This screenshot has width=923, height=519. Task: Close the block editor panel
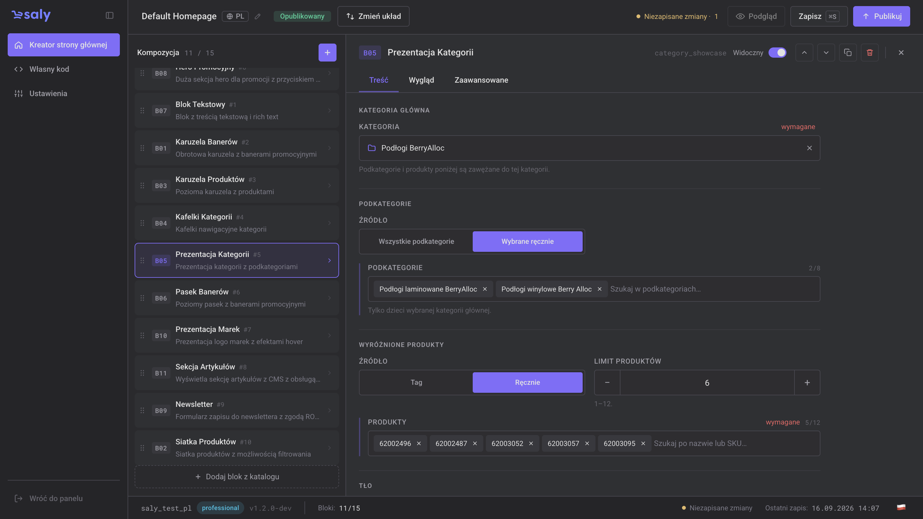pyautogui.click(x=901, y=53)
